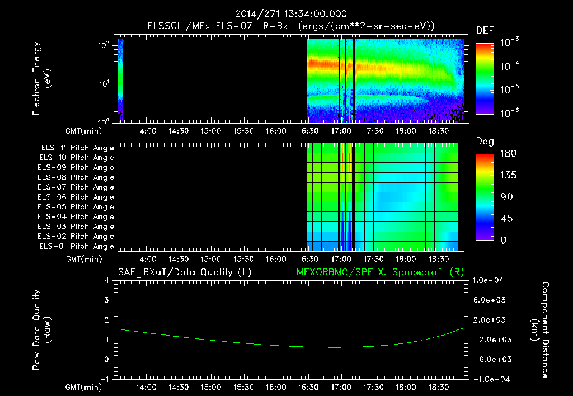The image size is (573, 396).
Task: Click the Deg colorbar label
Action: (485, 142)
